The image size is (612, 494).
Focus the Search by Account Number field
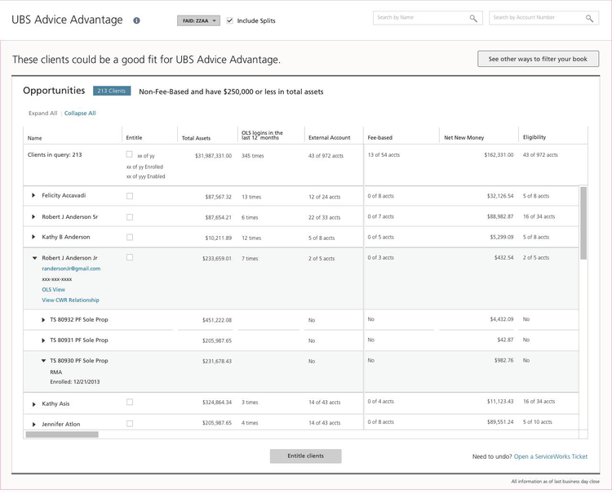point(543,18)
